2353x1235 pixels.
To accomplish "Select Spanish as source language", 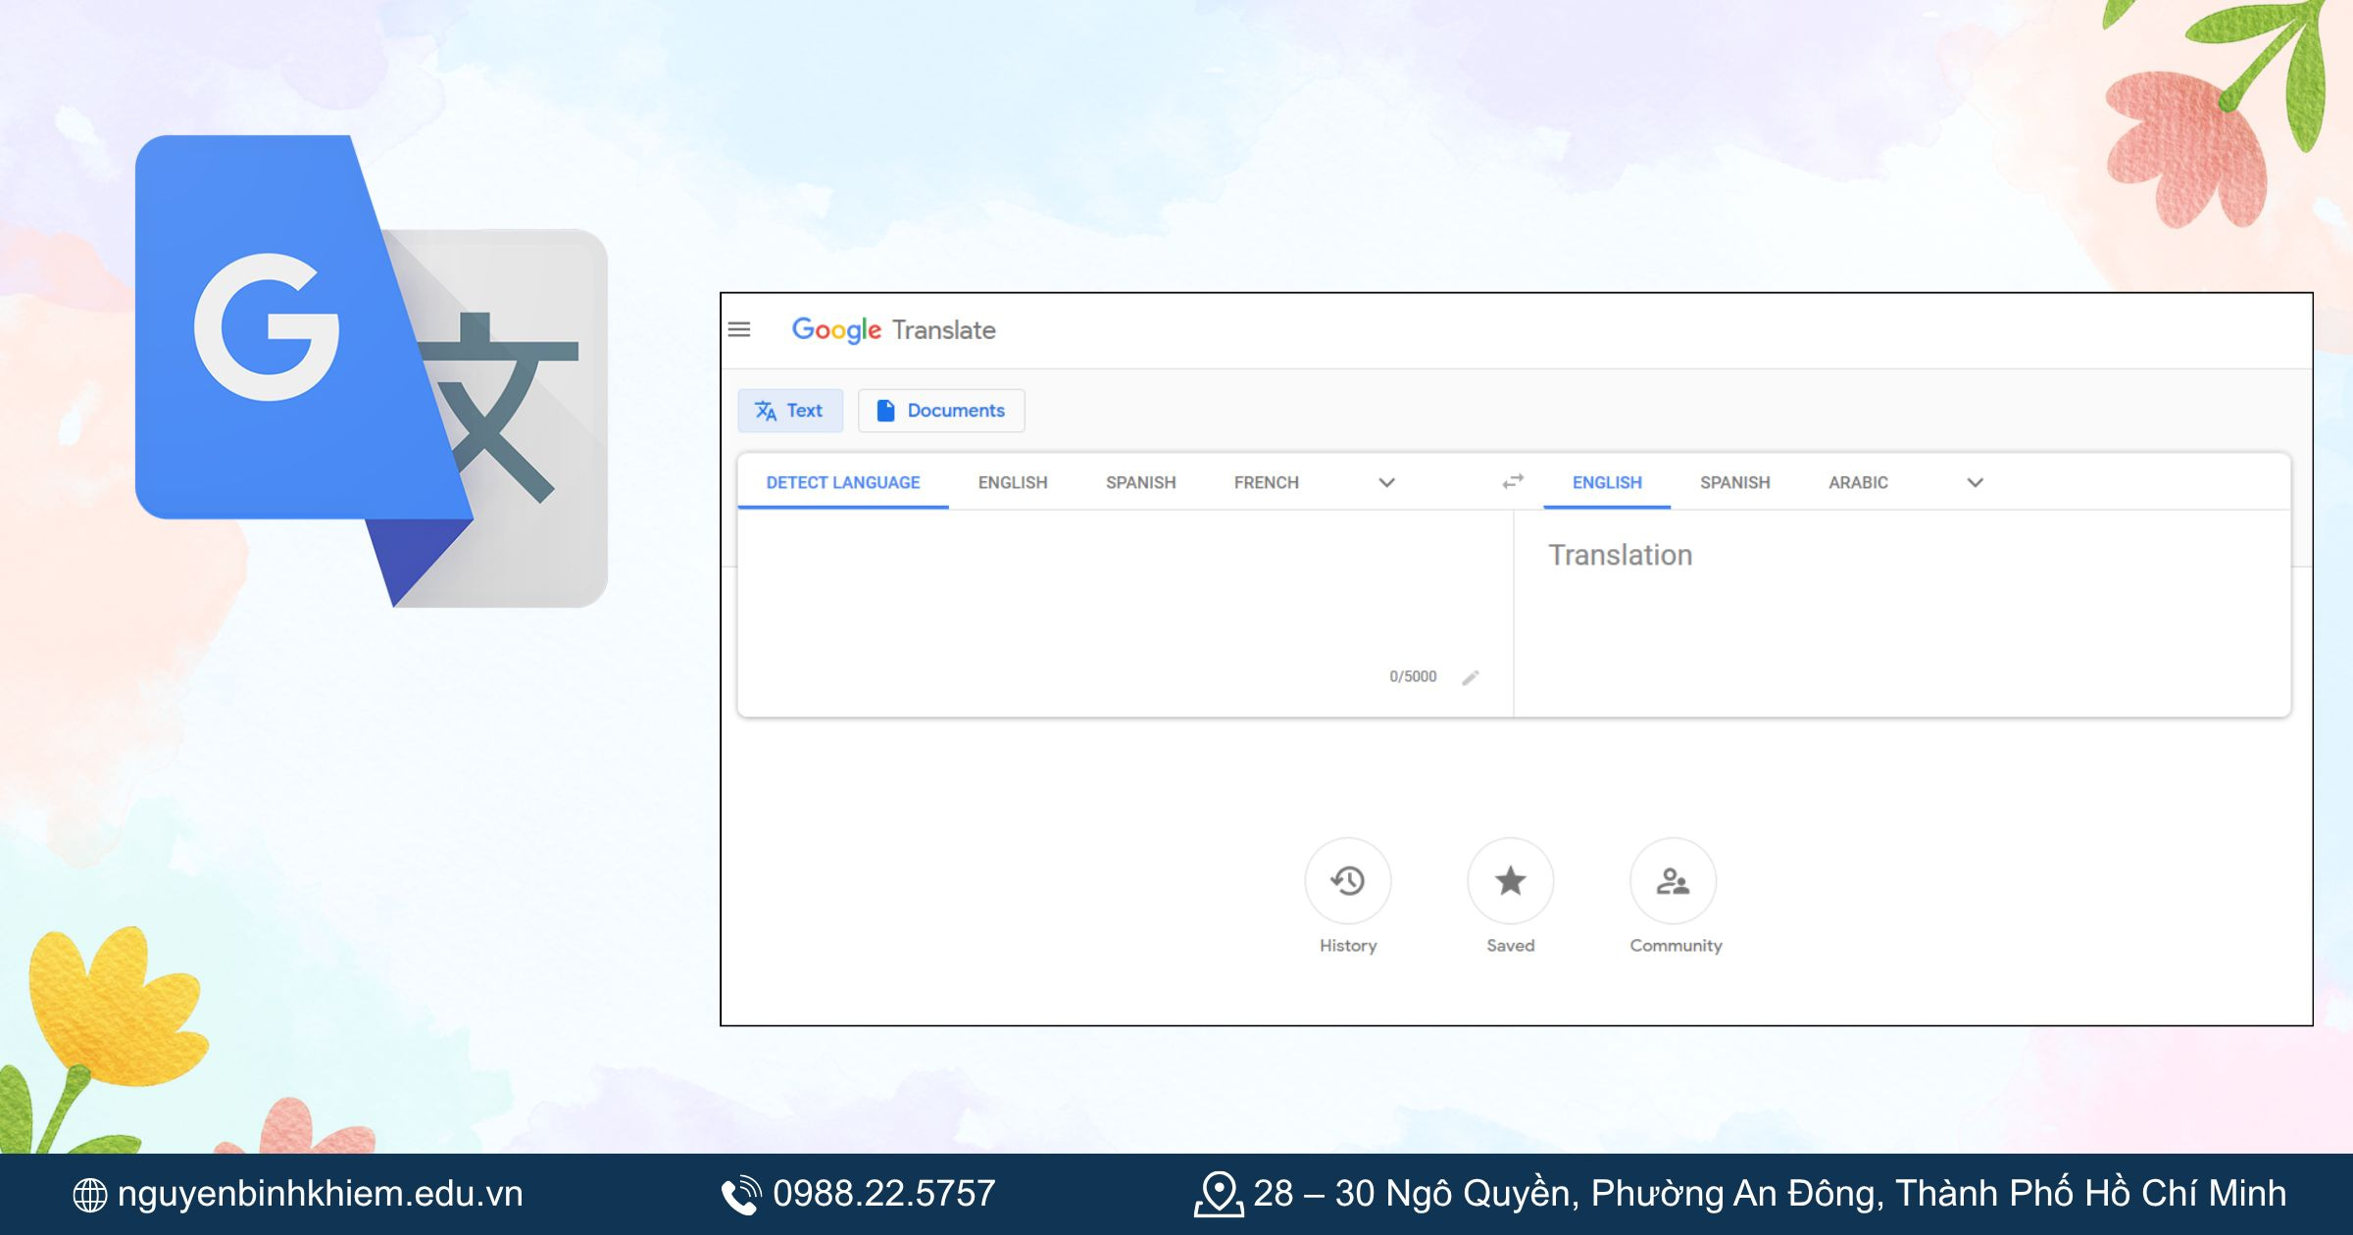I will pyautogui.click(x=1140, y=482).
